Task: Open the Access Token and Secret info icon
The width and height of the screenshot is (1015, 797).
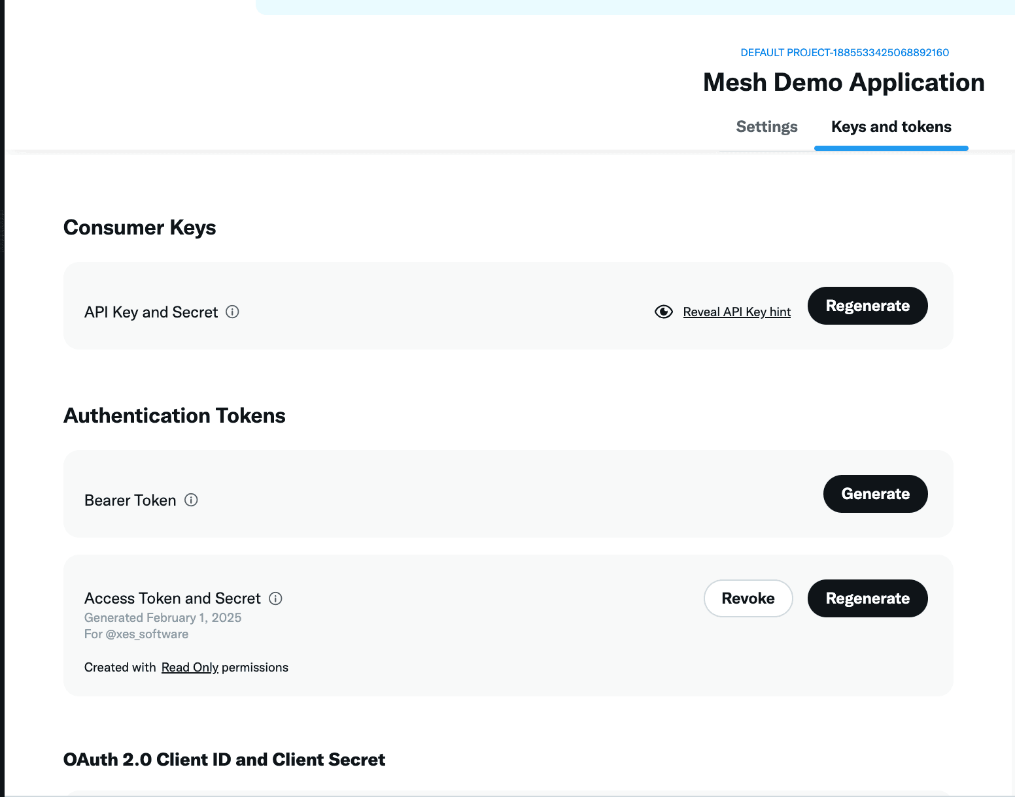Action: pos(275,598)
